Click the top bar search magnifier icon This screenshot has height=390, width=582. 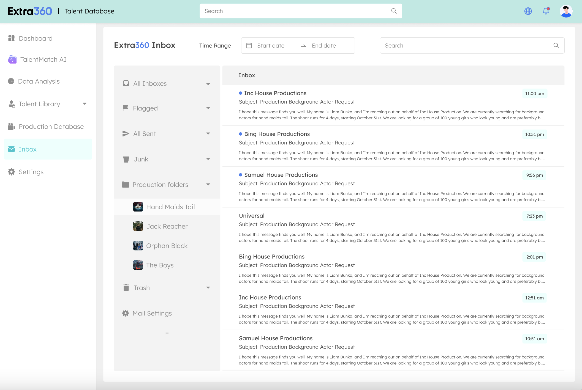pyautogui.click(x=394, y=11)
